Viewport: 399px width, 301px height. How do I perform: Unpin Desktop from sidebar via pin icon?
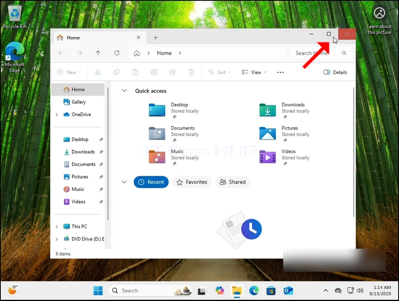click(101, 140)
